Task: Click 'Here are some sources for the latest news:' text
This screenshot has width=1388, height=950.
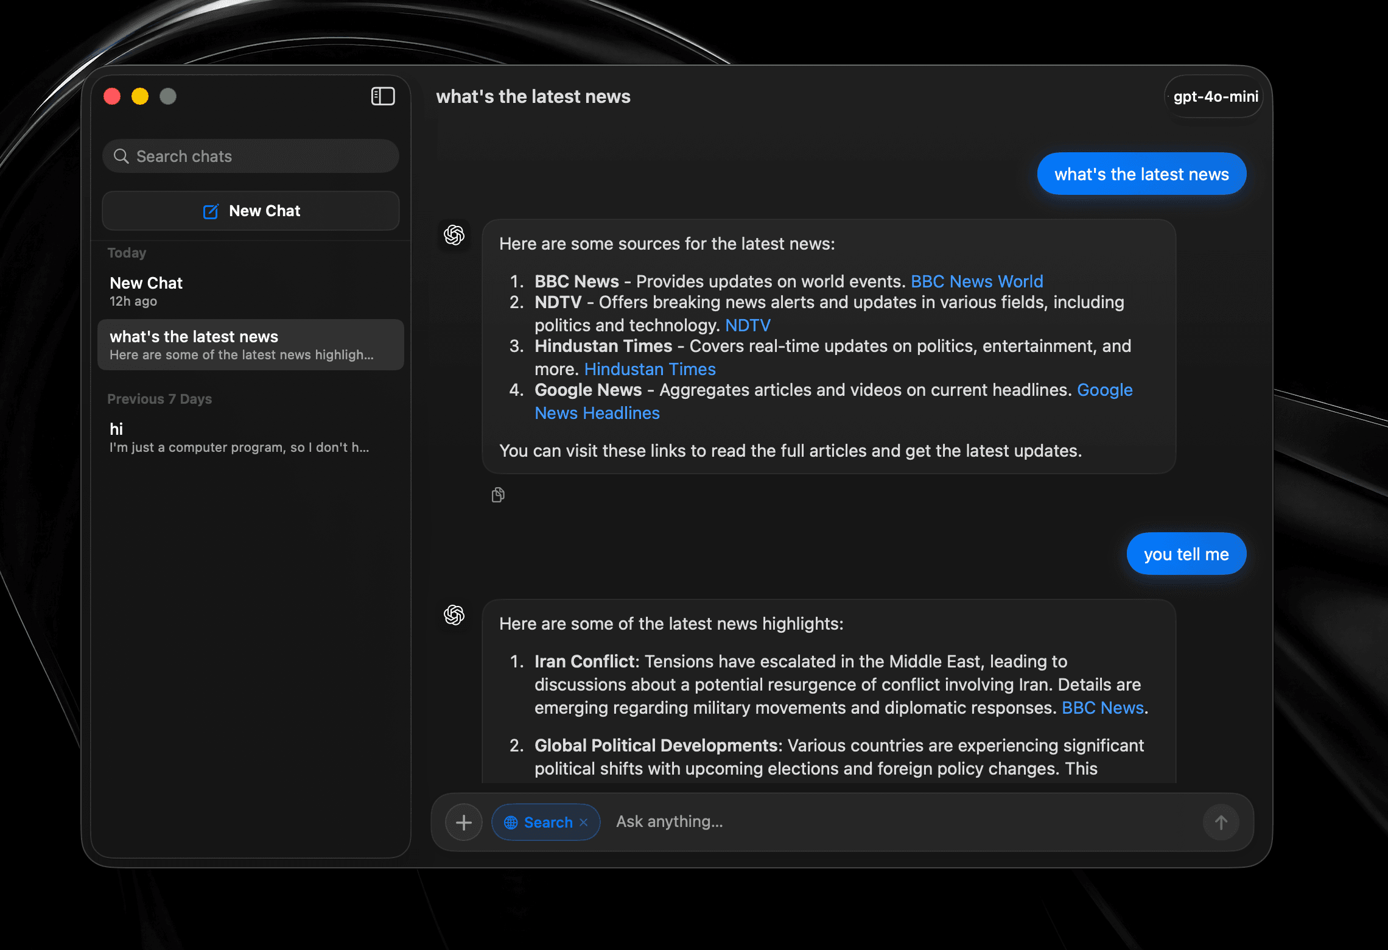Action: [x=667, y=244]
